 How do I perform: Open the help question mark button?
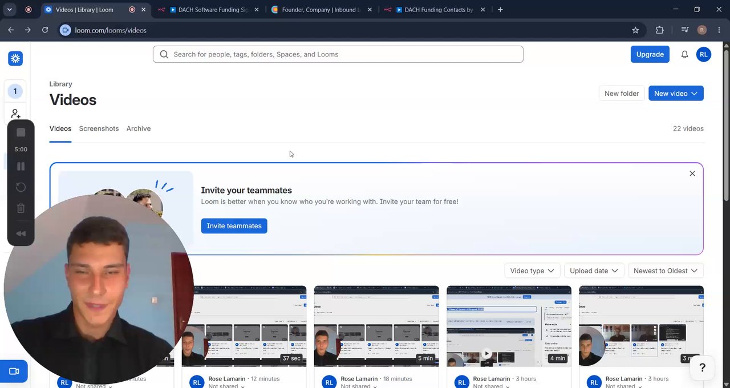point(702,367)
